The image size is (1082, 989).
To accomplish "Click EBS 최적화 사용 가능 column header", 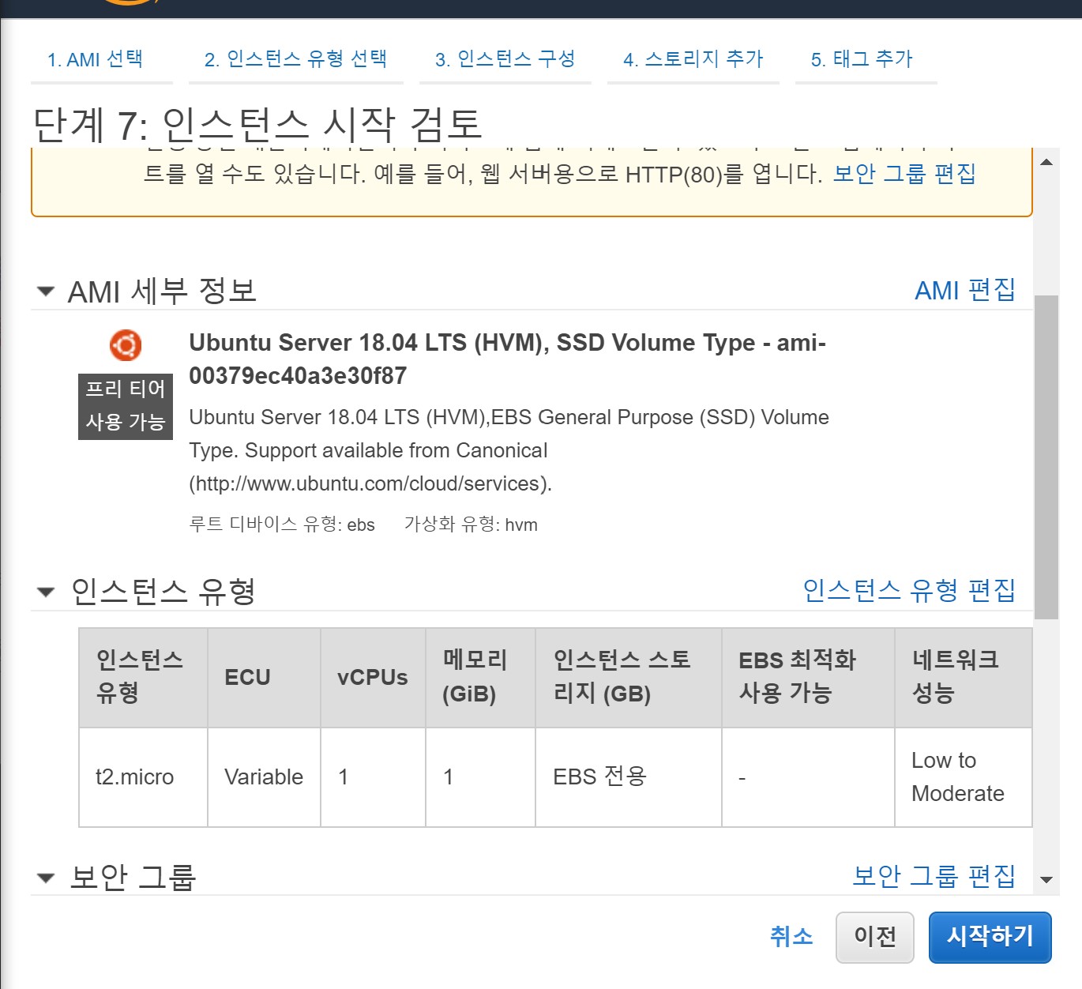I will click(808, 678).
